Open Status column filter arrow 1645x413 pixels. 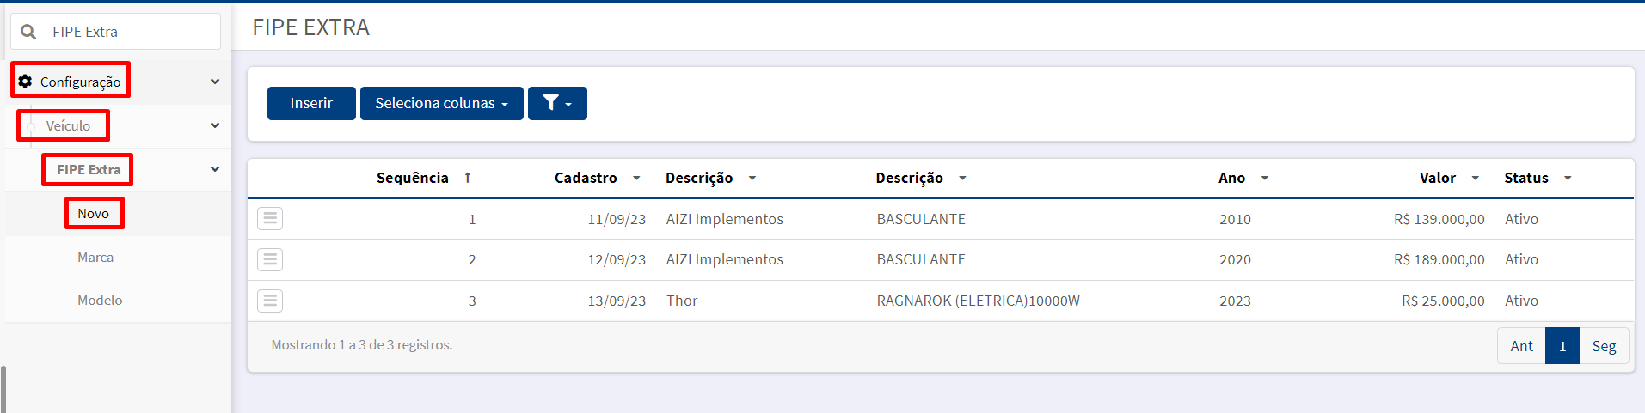[1568, 178]
